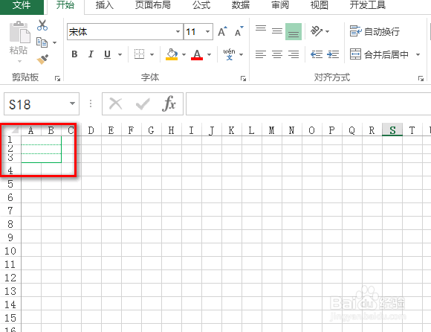
Task: Click 合并后居中 button
Action: 380,54
